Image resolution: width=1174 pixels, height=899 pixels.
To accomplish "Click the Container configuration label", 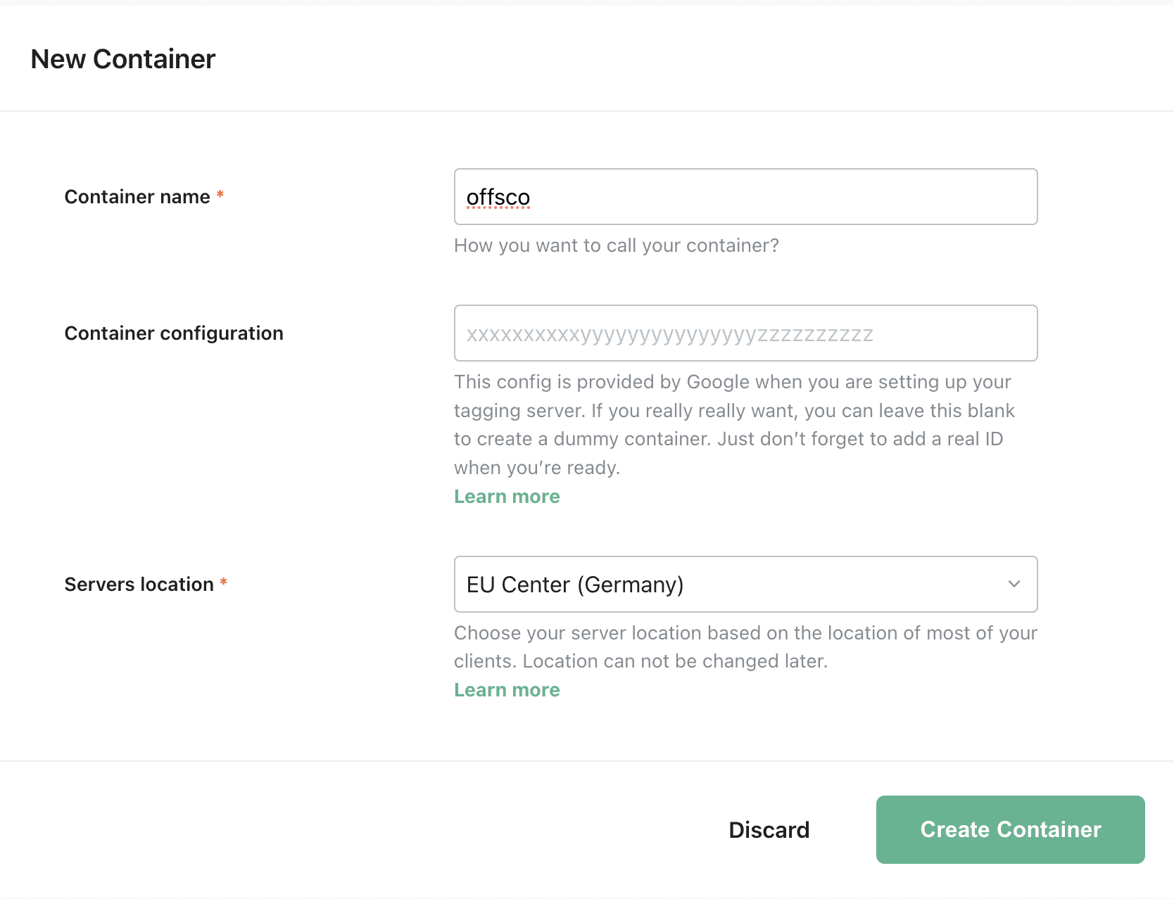I will click(174, 333).
